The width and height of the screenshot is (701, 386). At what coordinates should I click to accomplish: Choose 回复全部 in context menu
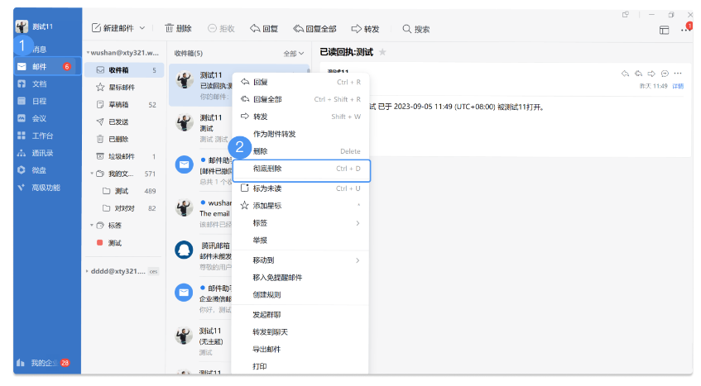[300, 99]
